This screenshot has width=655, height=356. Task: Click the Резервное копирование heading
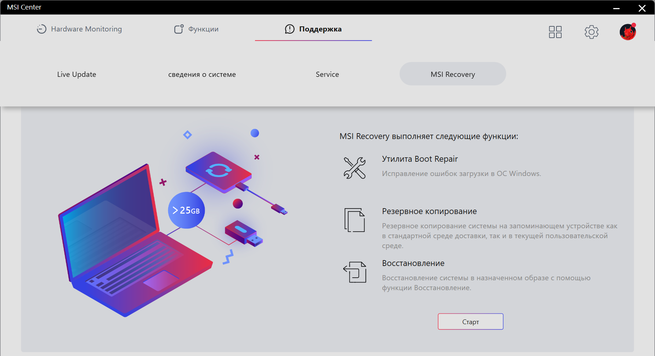click(x=429, y=211)
